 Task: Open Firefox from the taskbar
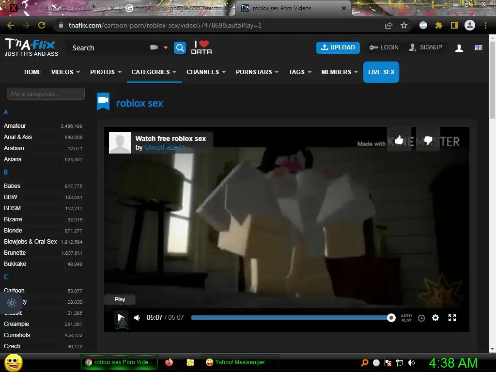point(169,362)
